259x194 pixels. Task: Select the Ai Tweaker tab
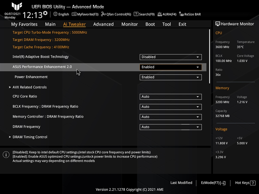[74, 24]
